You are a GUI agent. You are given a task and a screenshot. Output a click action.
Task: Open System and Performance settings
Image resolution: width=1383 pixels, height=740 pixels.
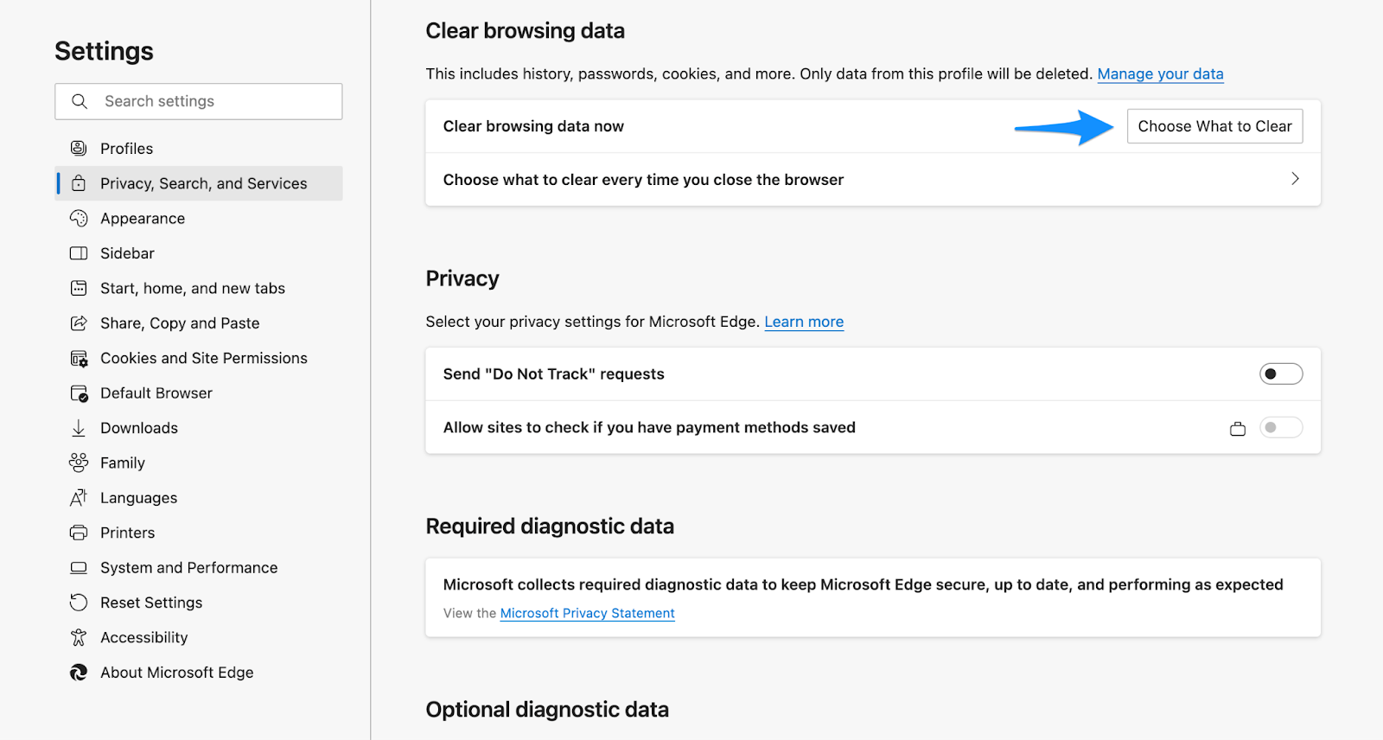(199, 568)
